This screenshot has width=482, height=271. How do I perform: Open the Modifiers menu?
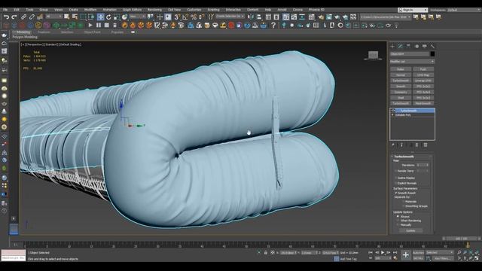[90, 10]
